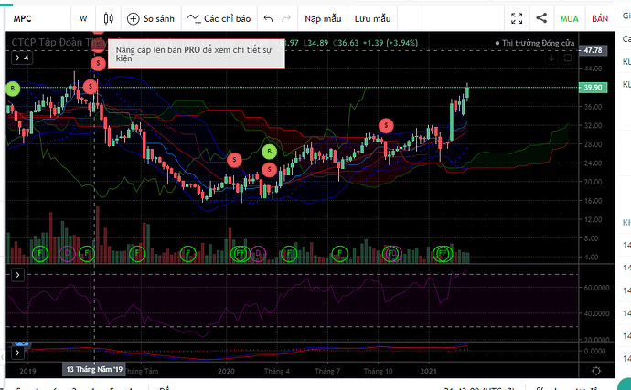Click the PRO upgrade tooltip message

click(197, 54)
